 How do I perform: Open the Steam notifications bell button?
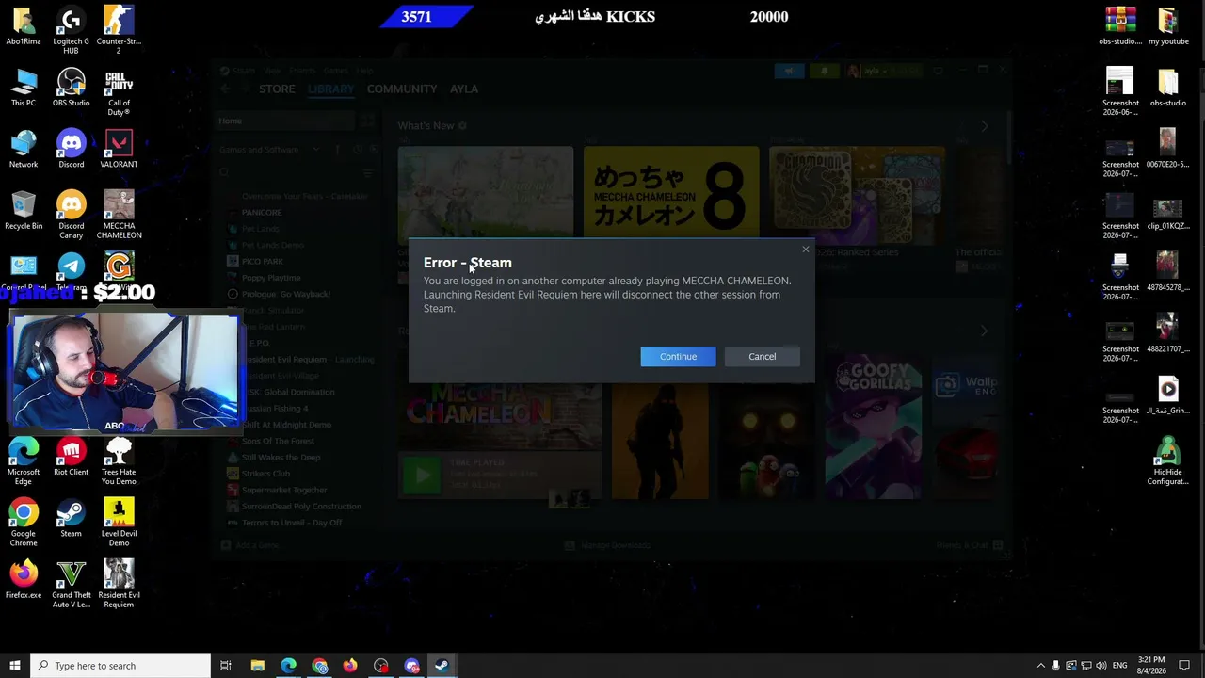coord(824,71)
